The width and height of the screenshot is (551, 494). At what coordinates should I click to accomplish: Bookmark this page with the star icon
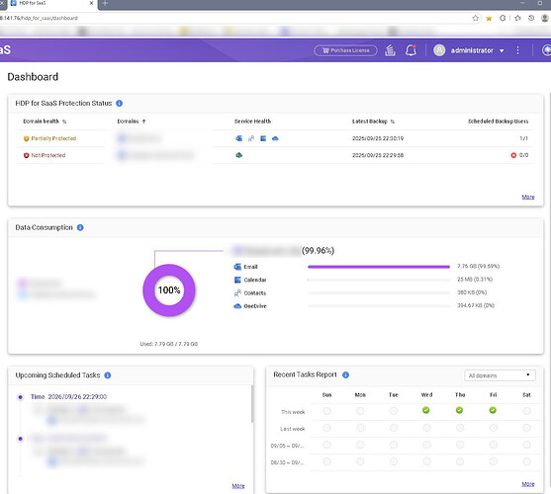tap(476, 18)
